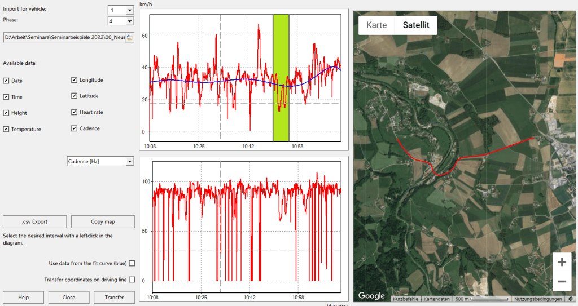The width and height of the screenshot is (578, 306).
Task: Zoom in on the map with plus
Action: [562, 262]
